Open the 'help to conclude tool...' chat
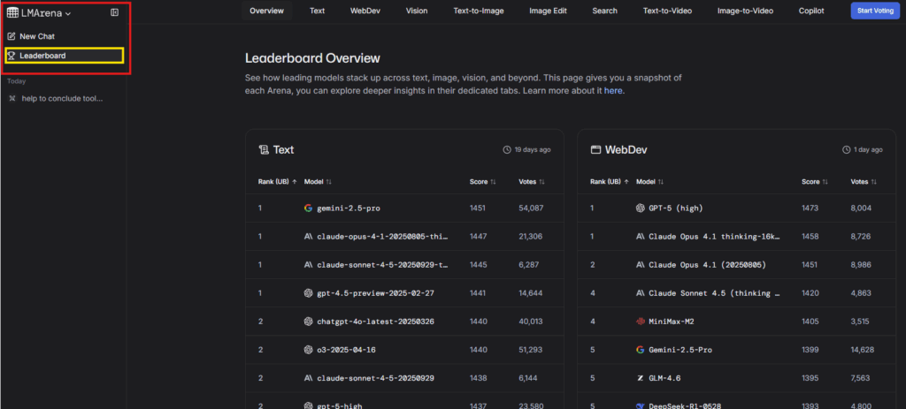Viewport: 906px width, 409px height. [61, 98]
